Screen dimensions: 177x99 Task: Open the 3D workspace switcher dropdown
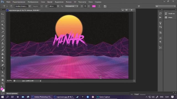[x=165, y=6]
